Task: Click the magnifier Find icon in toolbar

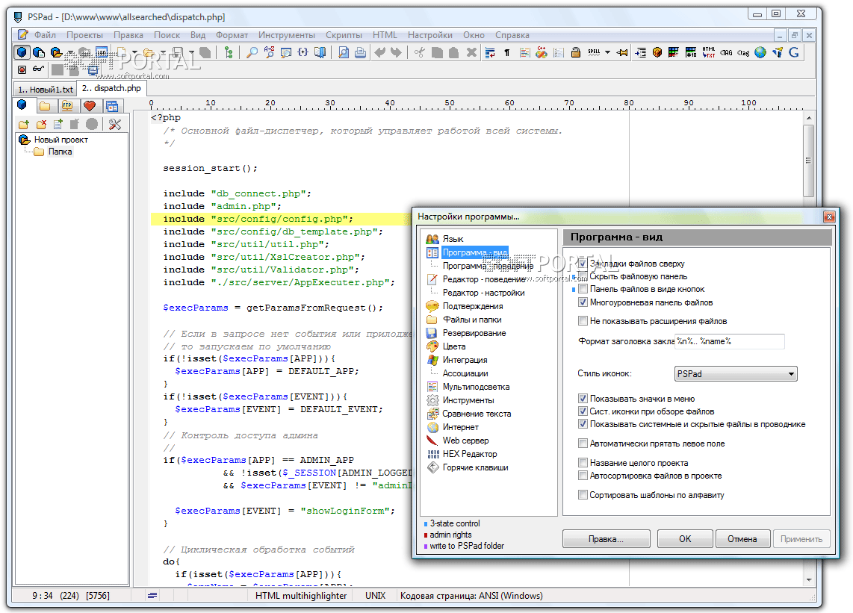Action: click(252, 52)
